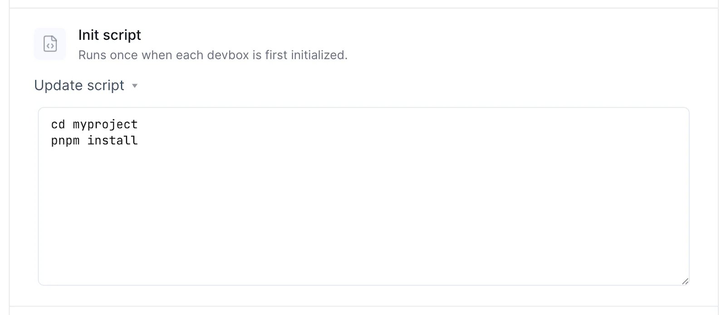
Task: Open the "Update script" label menu
Action: click(79, 86)
